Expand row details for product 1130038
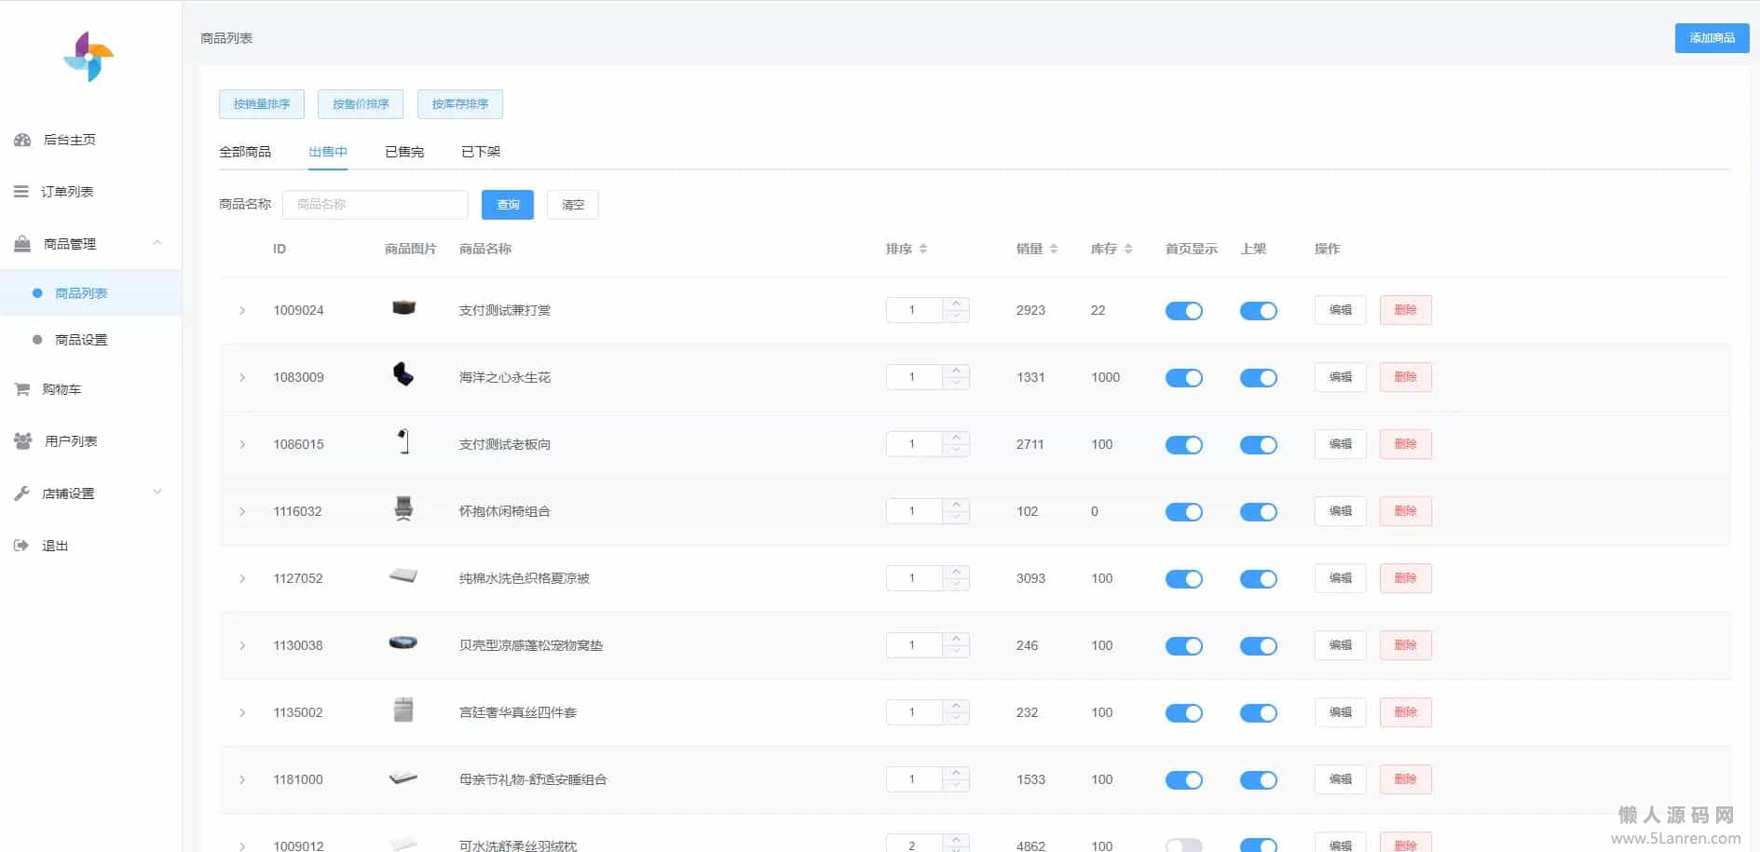The height and width of the screenshot is (852, 1760). click(242, 645)
